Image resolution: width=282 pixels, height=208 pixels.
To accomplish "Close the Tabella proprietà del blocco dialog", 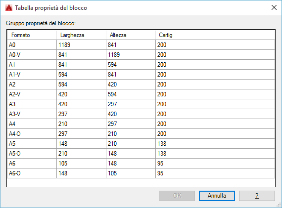I will click(274, 7).
